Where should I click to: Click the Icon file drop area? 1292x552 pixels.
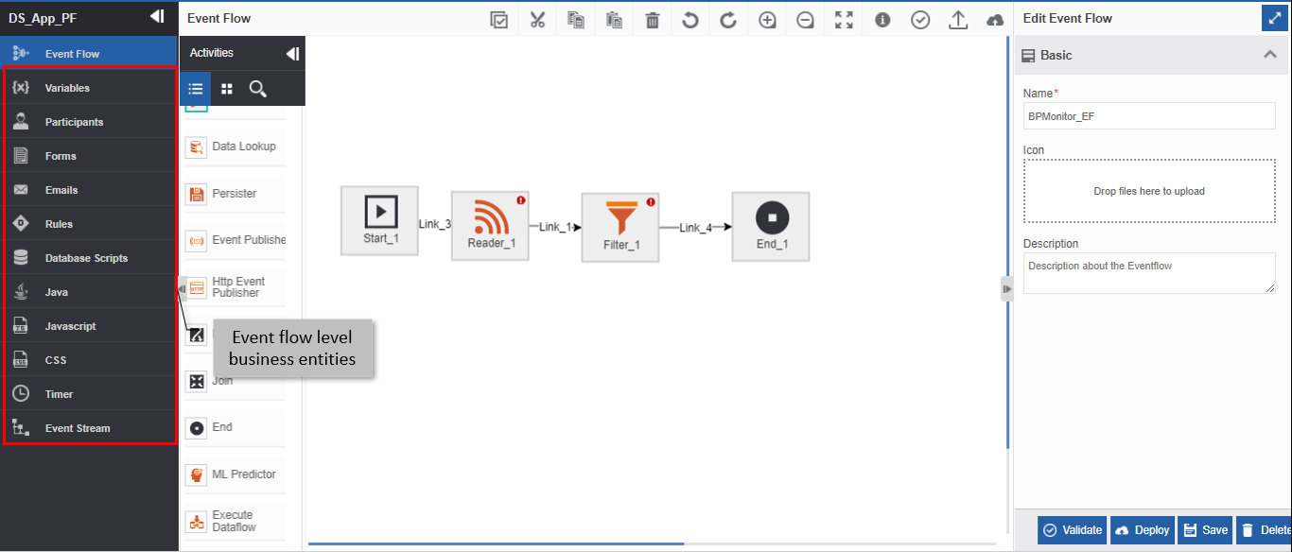point(1149,191)
